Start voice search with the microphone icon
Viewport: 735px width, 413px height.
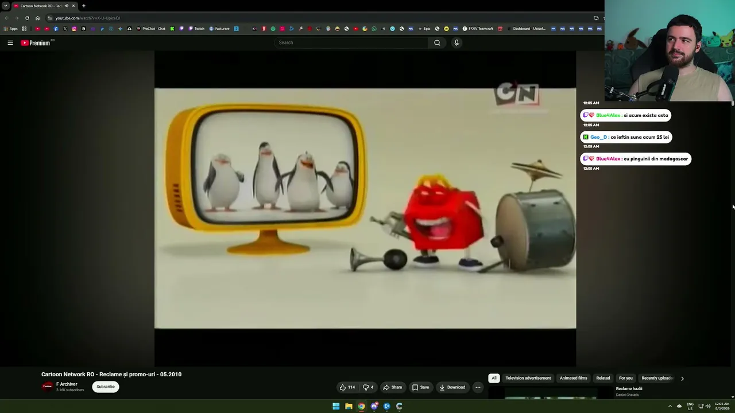click(457, 42)
